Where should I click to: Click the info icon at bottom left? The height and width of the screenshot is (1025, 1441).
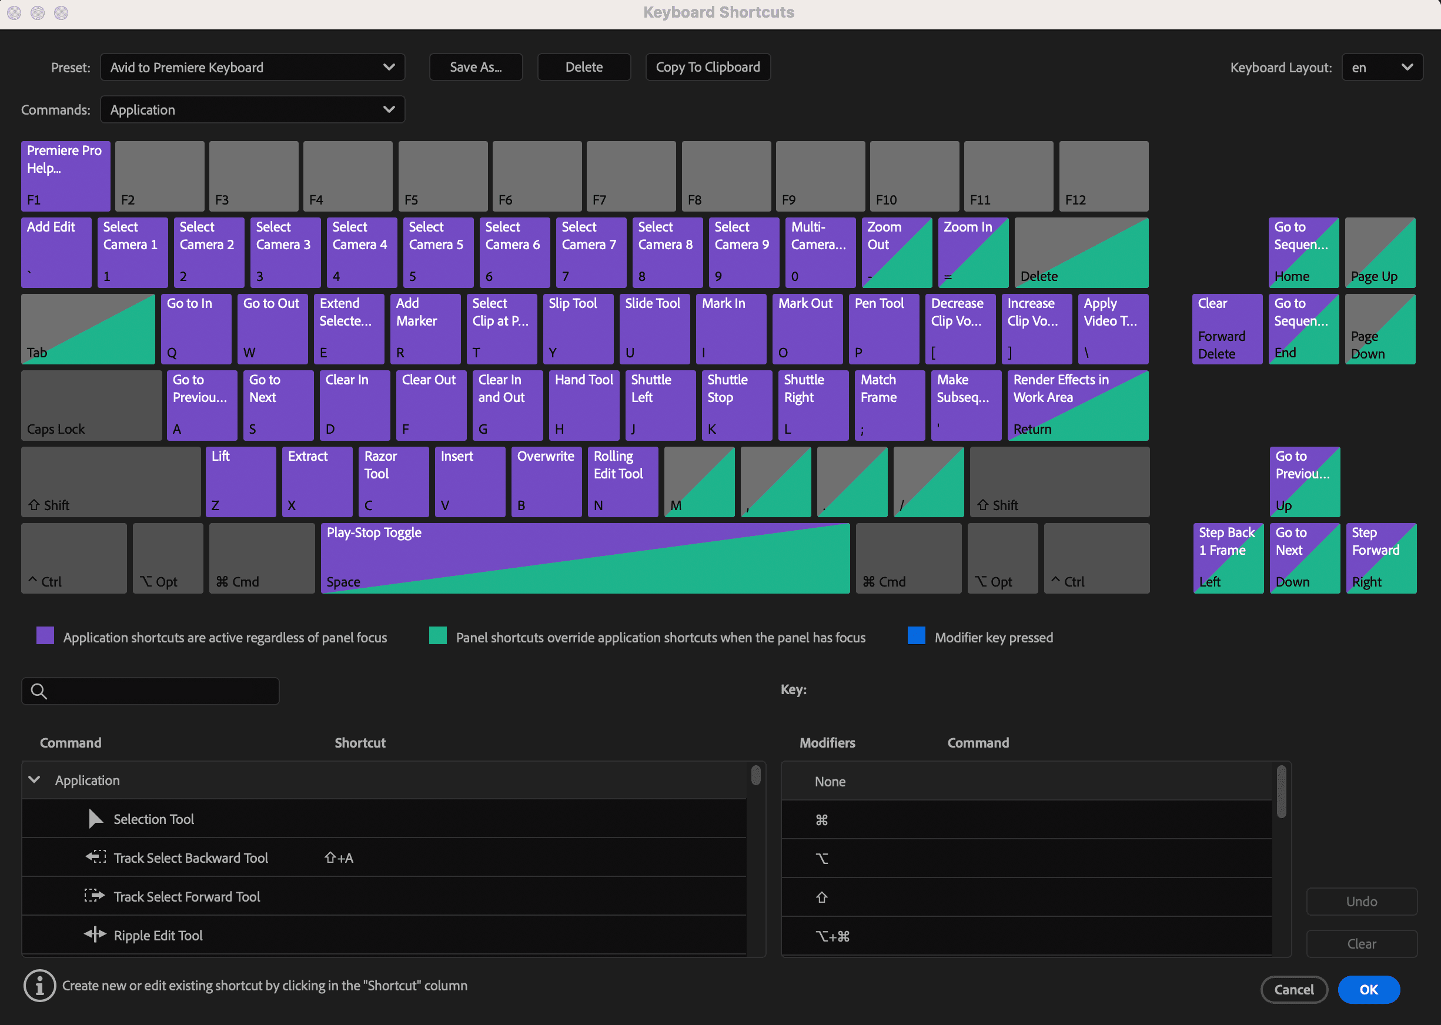[39, 985]
